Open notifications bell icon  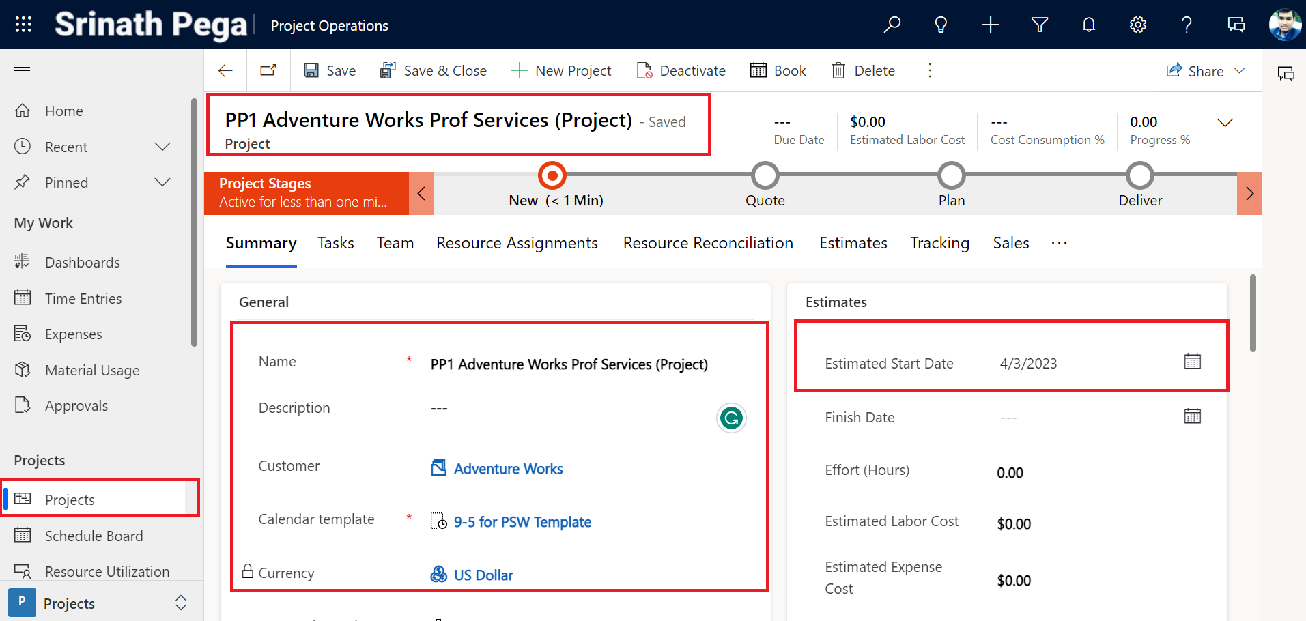1088,25
